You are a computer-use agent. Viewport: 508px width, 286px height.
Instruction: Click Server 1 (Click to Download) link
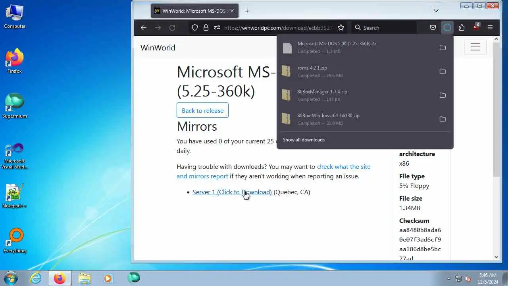(x=232, y=192)
